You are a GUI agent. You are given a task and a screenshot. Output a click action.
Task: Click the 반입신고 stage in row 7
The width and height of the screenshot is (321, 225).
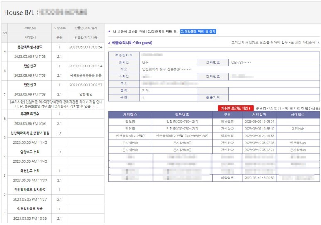tap(30, 85)
